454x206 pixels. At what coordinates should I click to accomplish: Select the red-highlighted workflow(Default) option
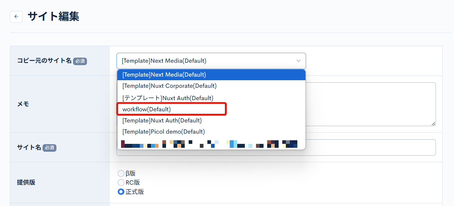(x=171, y=109)
